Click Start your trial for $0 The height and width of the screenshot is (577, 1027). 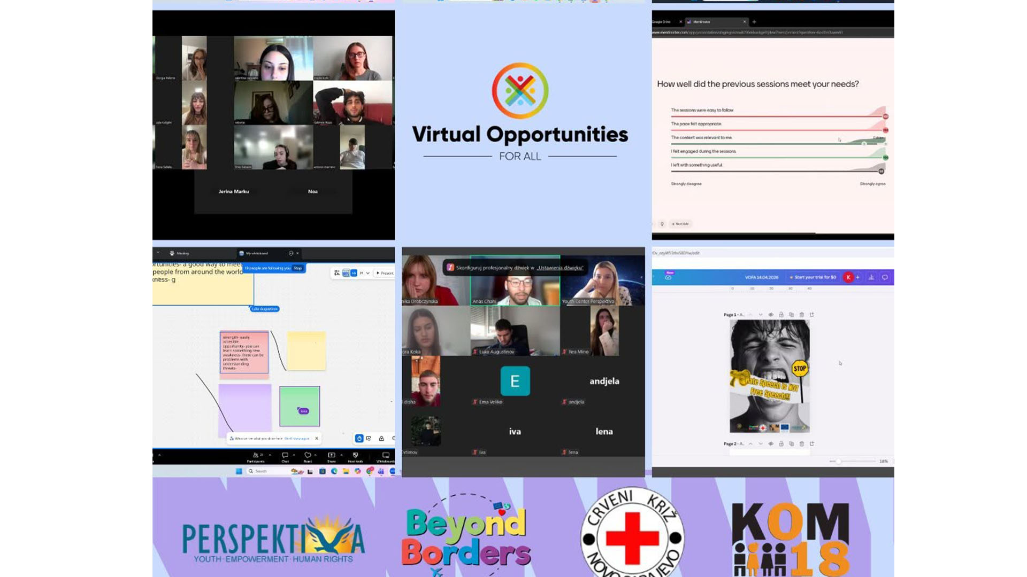[x=813, y=277]
